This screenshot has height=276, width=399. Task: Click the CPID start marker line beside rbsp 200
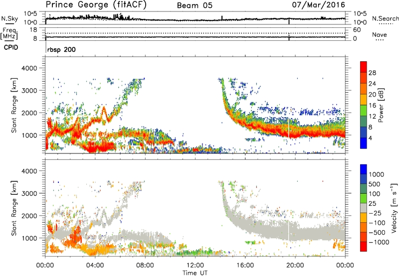pos(46,47)
